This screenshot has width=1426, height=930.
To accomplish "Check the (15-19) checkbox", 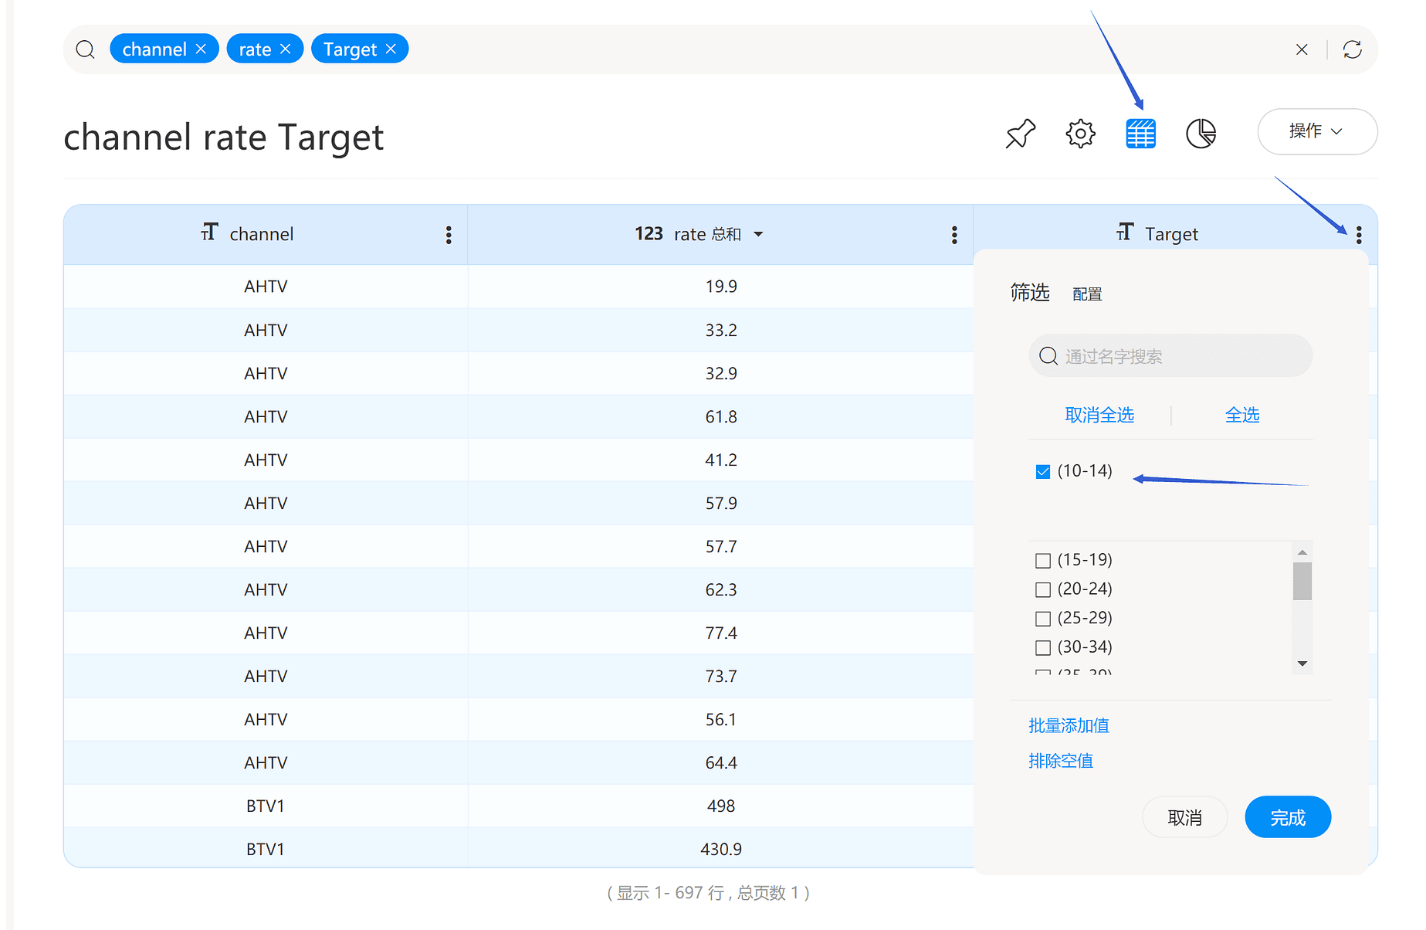I will coord(1043,561).
